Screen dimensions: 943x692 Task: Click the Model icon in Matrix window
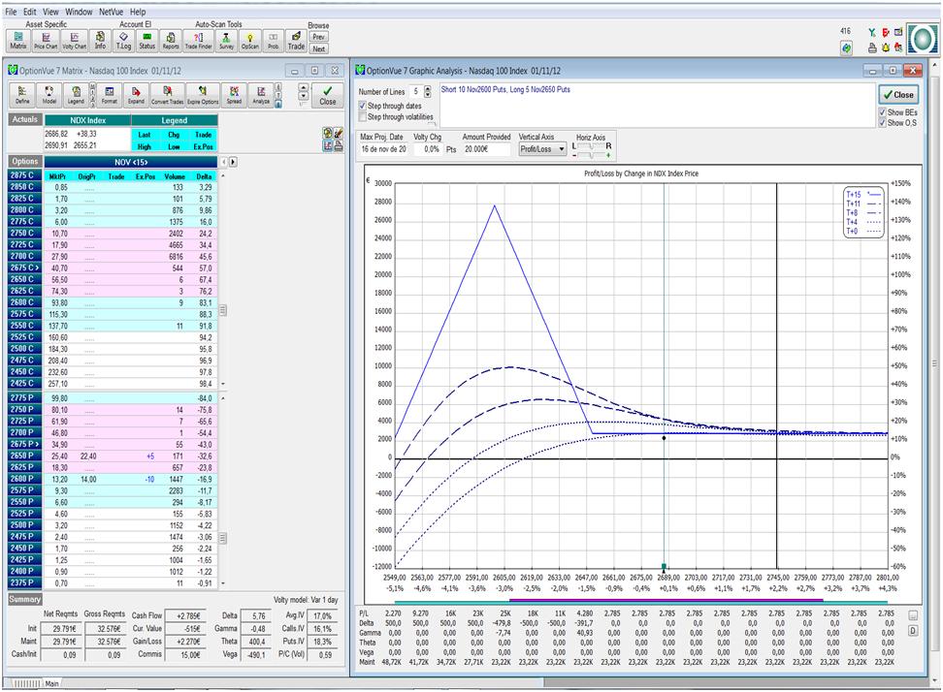point(49,95)
